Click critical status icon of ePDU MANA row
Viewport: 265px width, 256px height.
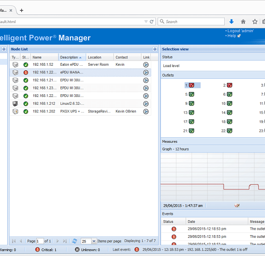26,72
